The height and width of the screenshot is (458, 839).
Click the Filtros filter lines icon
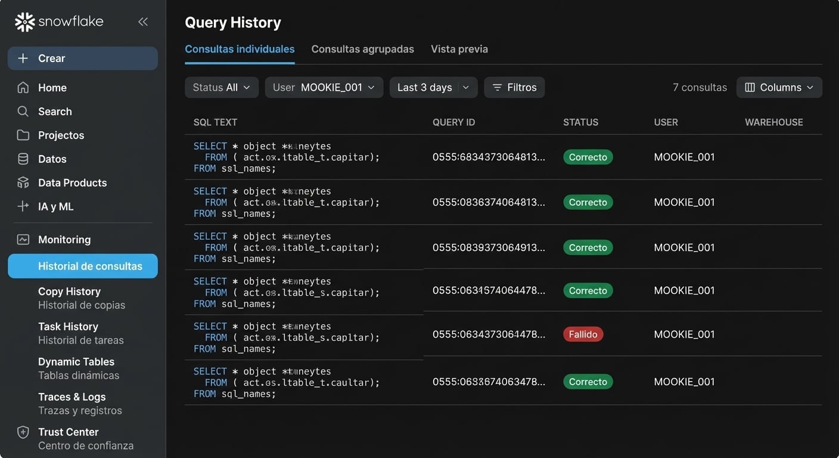coord(497,88)
